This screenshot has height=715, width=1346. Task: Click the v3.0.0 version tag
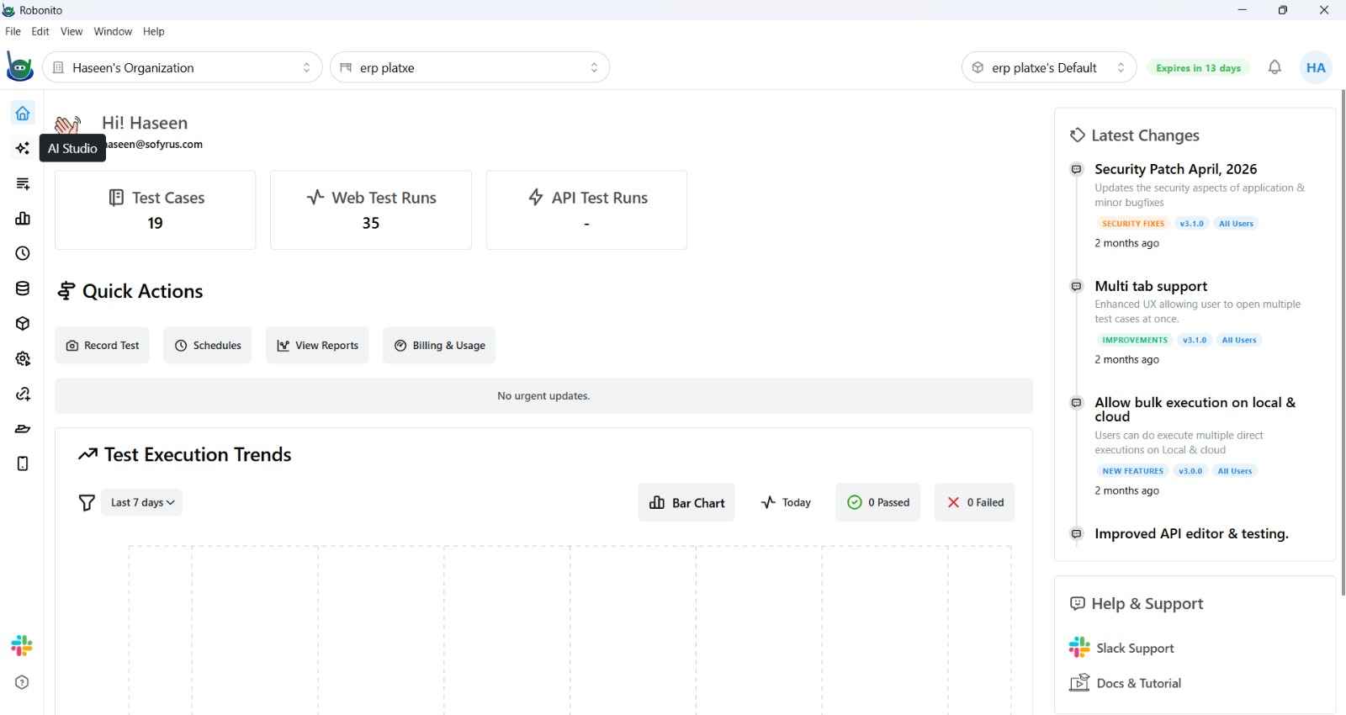(1190, 471)
